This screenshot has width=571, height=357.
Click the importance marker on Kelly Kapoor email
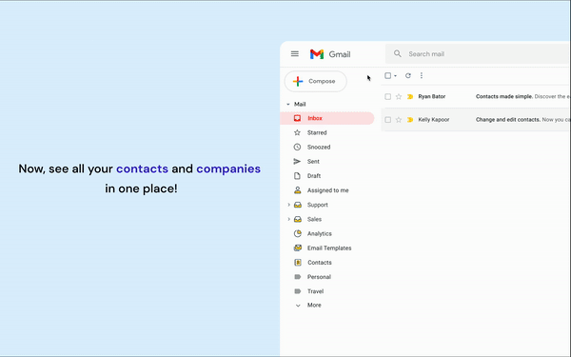coord(410,120)
